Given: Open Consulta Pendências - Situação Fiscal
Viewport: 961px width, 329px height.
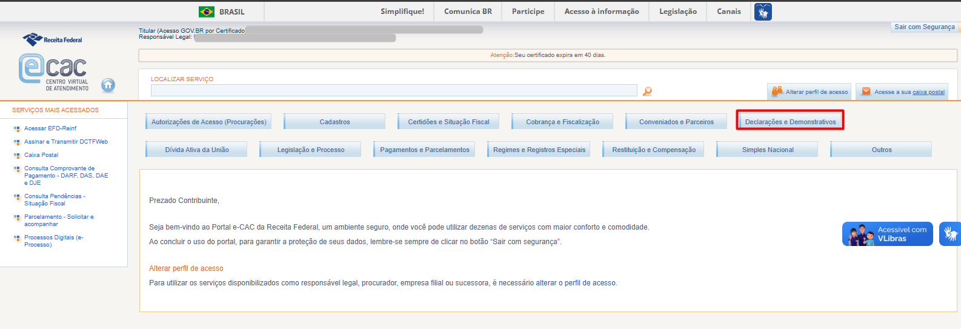Looking at the screenshot, I should tap(55, 200).
